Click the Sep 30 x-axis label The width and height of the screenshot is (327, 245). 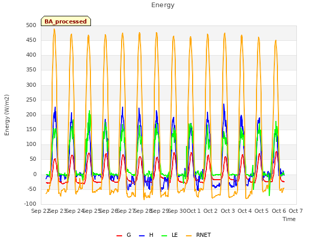[177, 211]
